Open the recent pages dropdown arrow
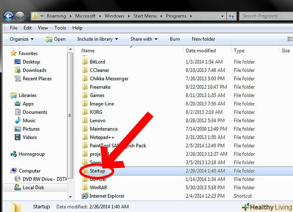 click(28, 16)
